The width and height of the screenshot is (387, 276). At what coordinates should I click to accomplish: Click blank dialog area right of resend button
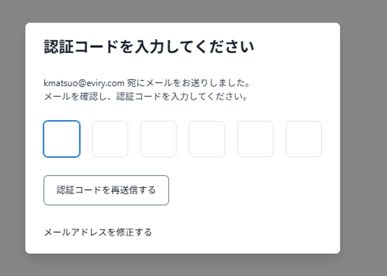(x=252, y=190)
